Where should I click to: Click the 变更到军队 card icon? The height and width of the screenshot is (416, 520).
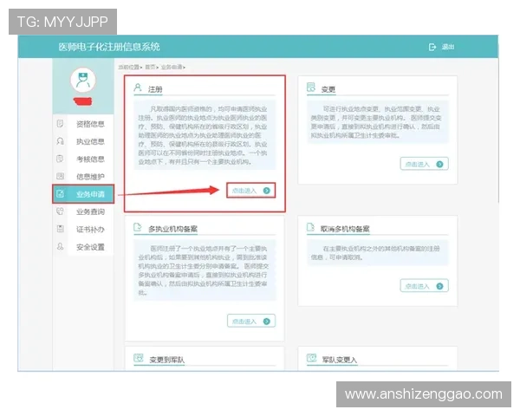click(139, 358)
